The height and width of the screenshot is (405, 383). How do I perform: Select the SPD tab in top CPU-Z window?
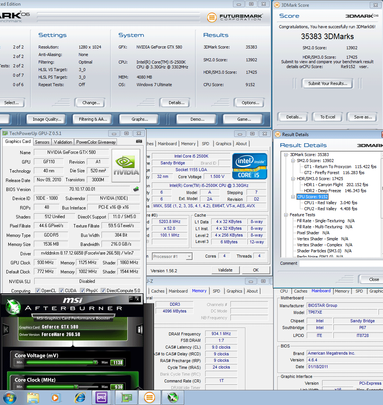coord(206,144)
